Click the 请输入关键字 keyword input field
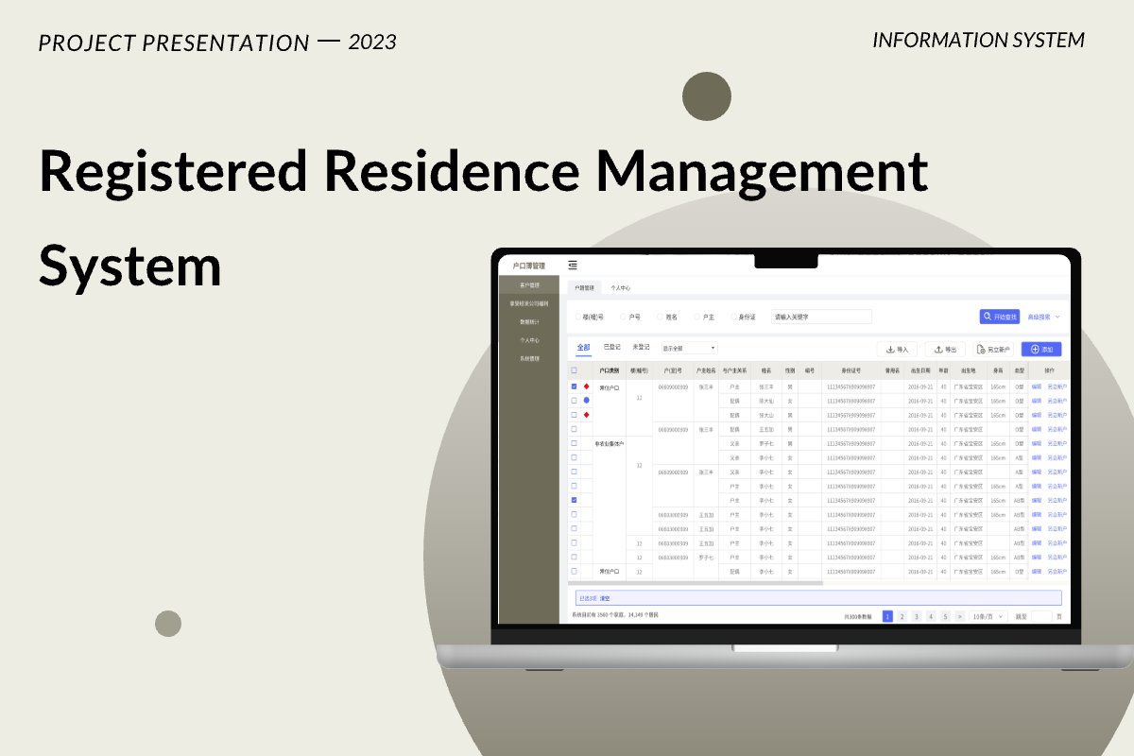This screenshot has width=1134, height=756. click(821, 317)
